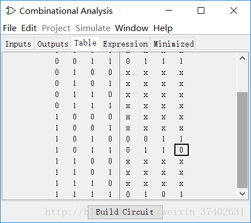Switch to the Expression tab

point(125,44)
